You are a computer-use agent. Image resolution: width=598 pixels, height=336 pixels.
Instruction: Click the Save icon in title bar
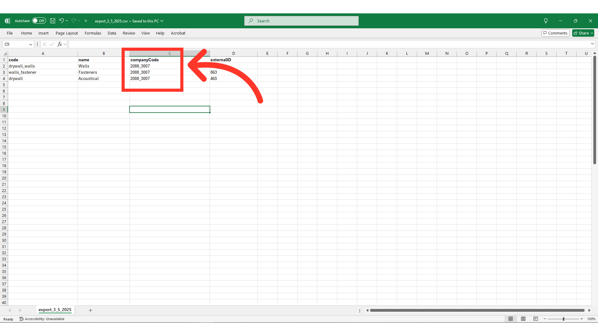(53, 21)
